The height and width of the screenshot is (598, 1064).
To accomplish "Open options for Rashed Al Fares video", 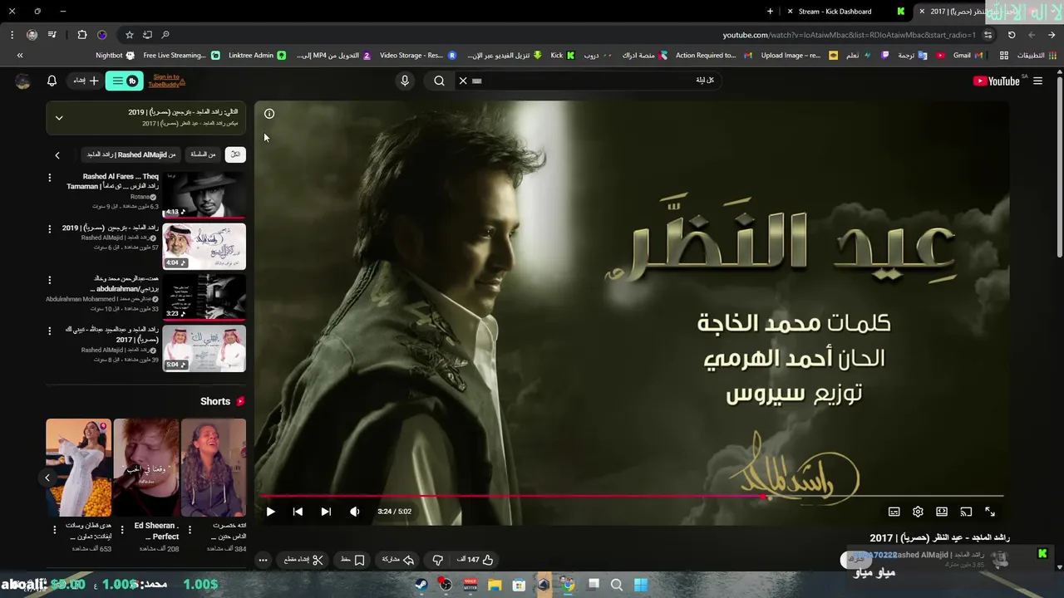I will click(49, 178).
